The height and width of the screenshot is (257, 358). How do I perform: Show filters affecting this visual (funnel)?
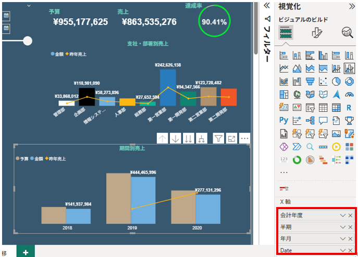(x=218, y=138)
